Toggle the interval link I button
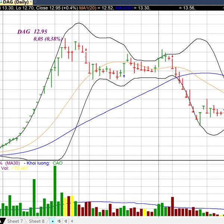Viewport: 224px width, 224px height. 66,221
